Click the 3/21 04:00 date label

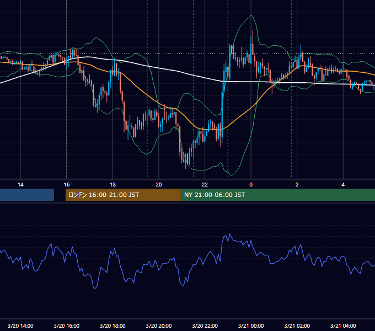(343, 325)
